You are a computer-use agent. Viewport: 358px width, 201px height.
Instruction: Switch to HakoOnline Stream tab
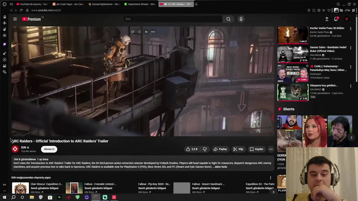click(140, 4)
